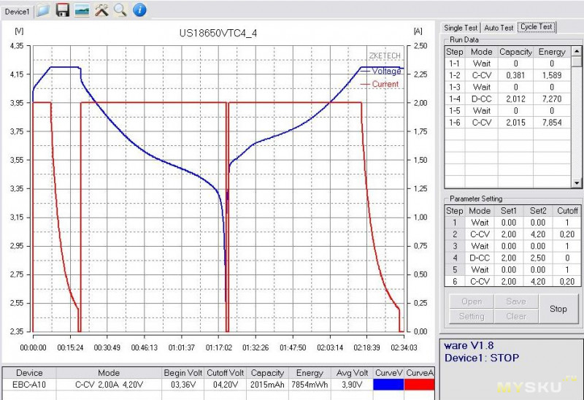
Task: Click the open file folder icon
Action: pos(44,9)
